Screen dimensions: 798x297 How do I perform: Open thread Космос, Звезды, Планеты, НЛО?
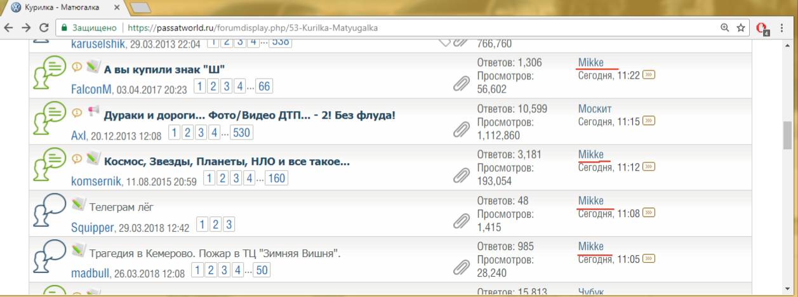(x=227, y=161)
